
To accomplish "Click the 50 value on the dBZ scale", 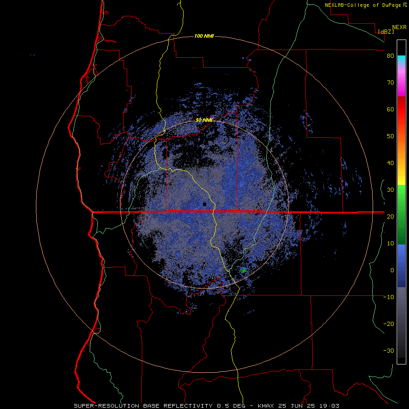I will point(390,136).
